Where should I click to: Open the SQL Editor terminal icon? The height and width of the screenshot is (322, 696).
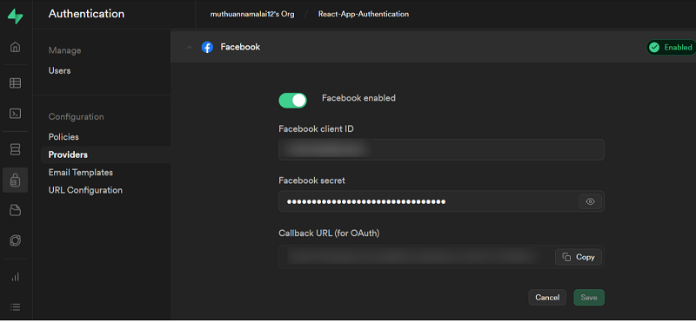coord(15,114)
